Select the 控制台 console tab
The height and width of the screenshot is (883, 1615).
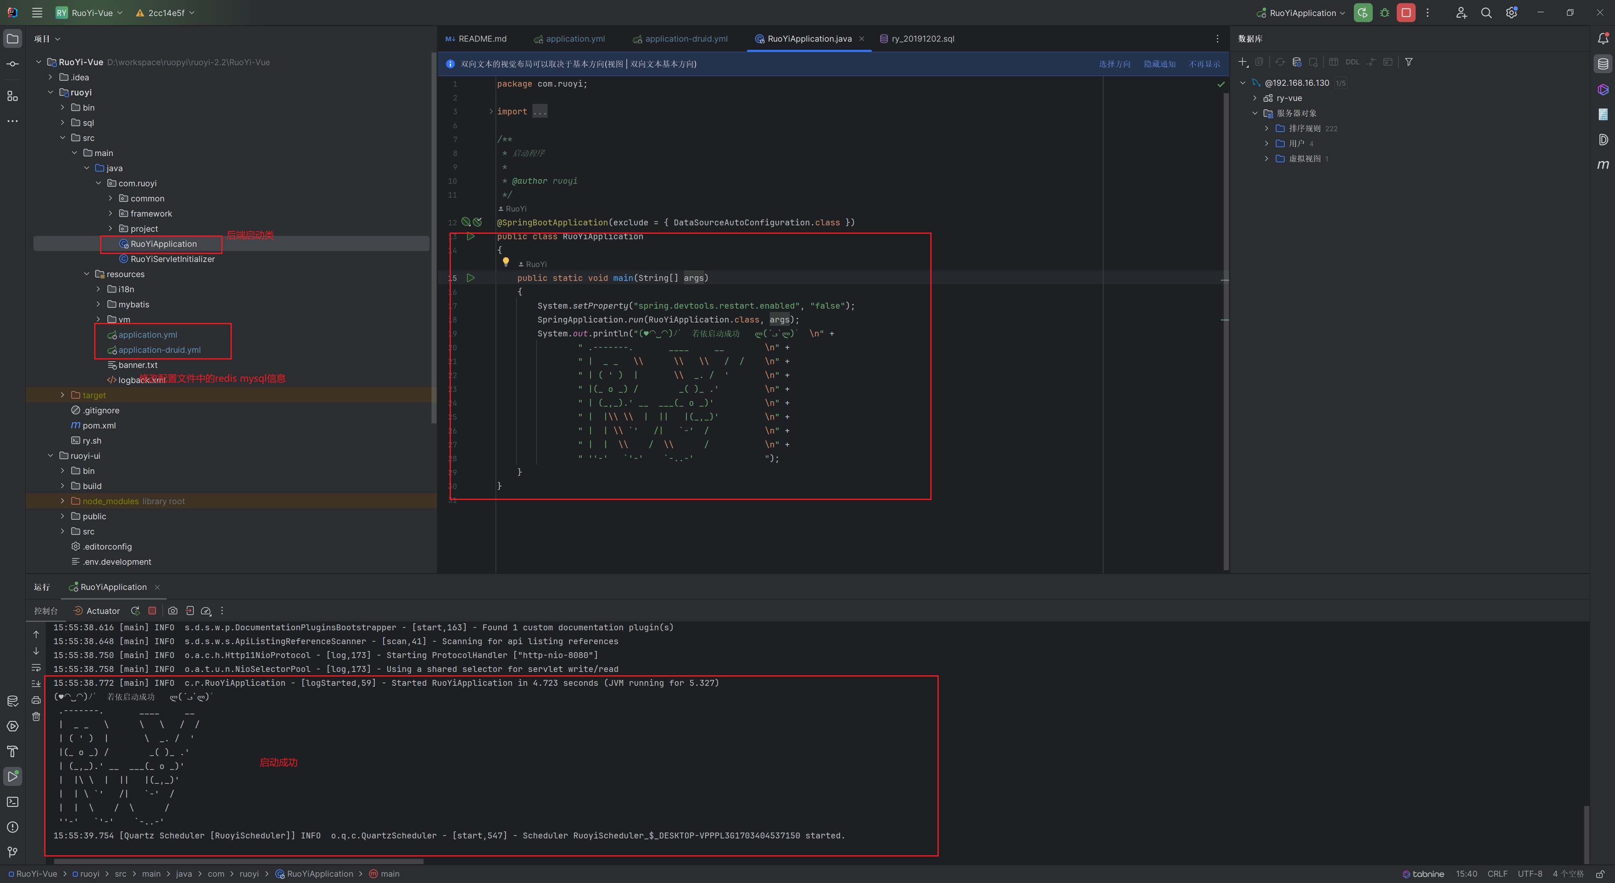pyautogui.click(x=46, y=611)
